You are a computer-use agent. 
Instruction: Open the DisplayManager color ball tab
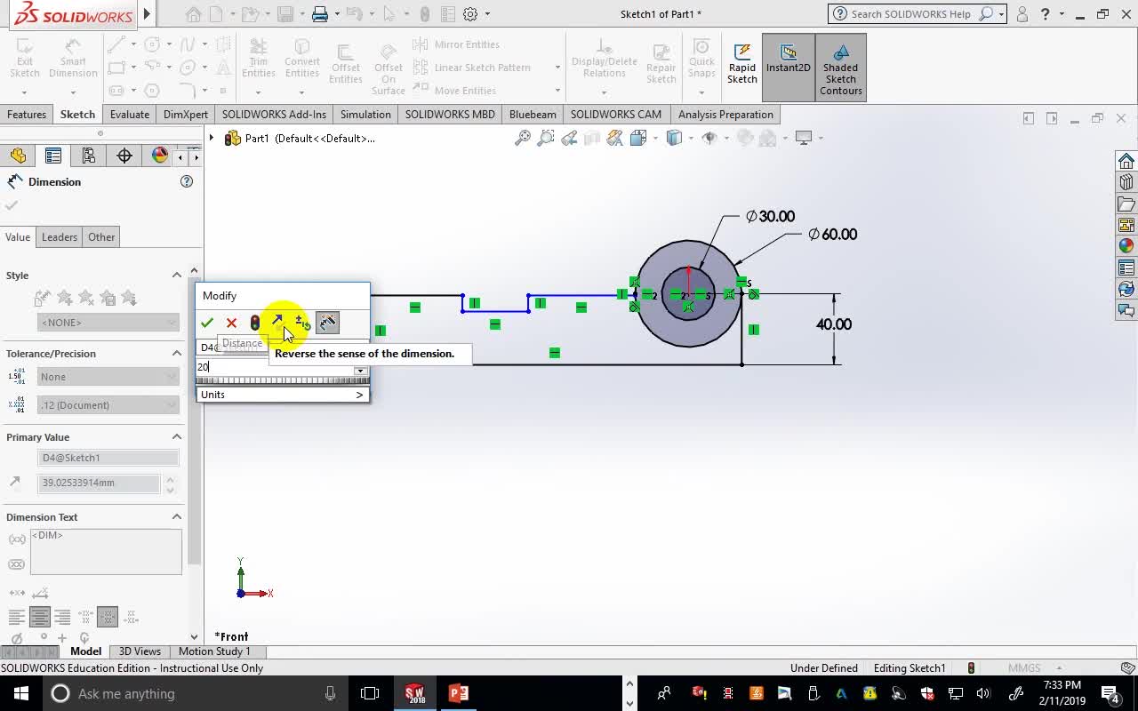pyautogui.click(x=160, y=156)
